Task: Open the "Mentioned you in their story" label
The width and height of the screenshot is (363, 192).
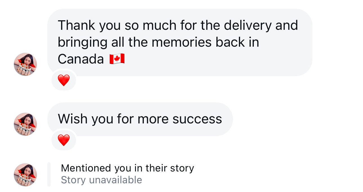Action: [x=127, y=168]
